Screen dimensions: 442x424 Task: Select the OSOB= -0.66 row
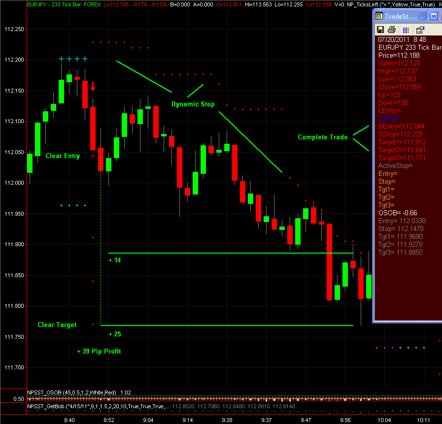[398, 213]
